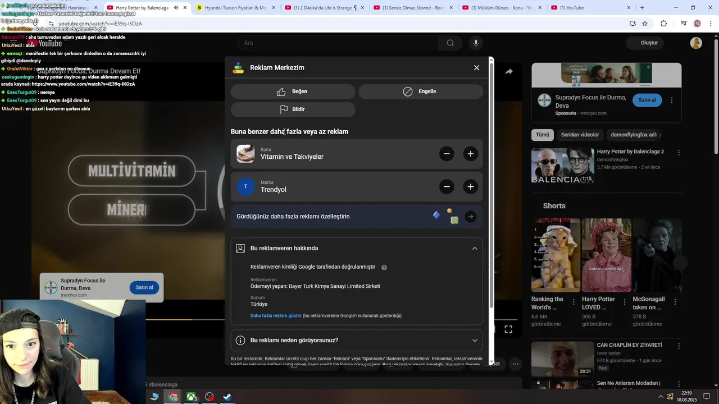Open the ad customization arrow link
The height and width of the screenshot is (404, 719).
[471, 217]
